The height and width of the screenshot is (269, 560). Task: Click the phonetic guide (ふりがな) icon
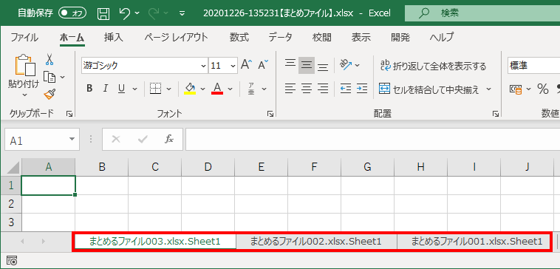tap(251, 89)
